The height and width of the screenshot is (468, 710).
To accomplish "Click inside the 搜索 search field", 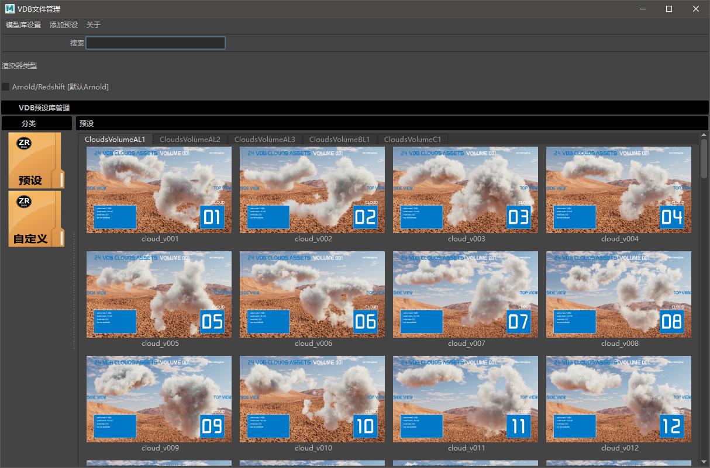I will point(156,43).
